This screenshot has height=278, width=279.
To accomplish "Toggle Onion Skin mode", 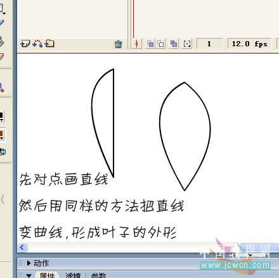I will tap(150, 44).
